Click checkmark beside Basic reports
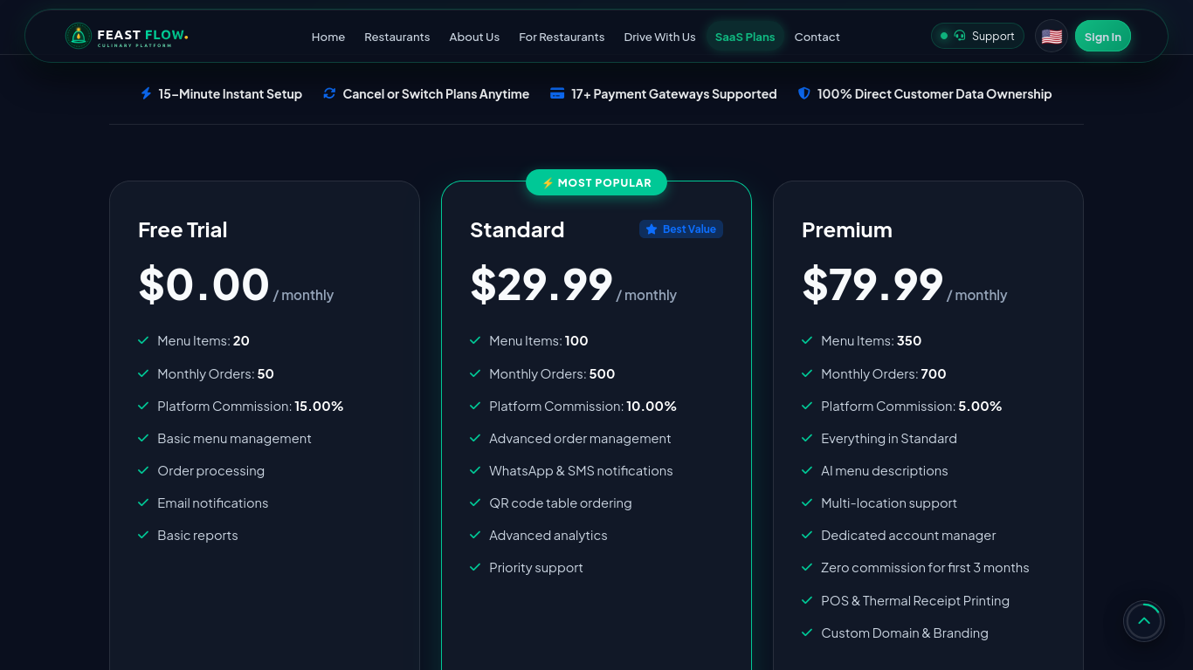This screenshot has height=670, width=1193. click(x=143, y=535)
